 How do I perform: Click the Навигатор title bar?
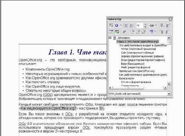coord(137,19)
